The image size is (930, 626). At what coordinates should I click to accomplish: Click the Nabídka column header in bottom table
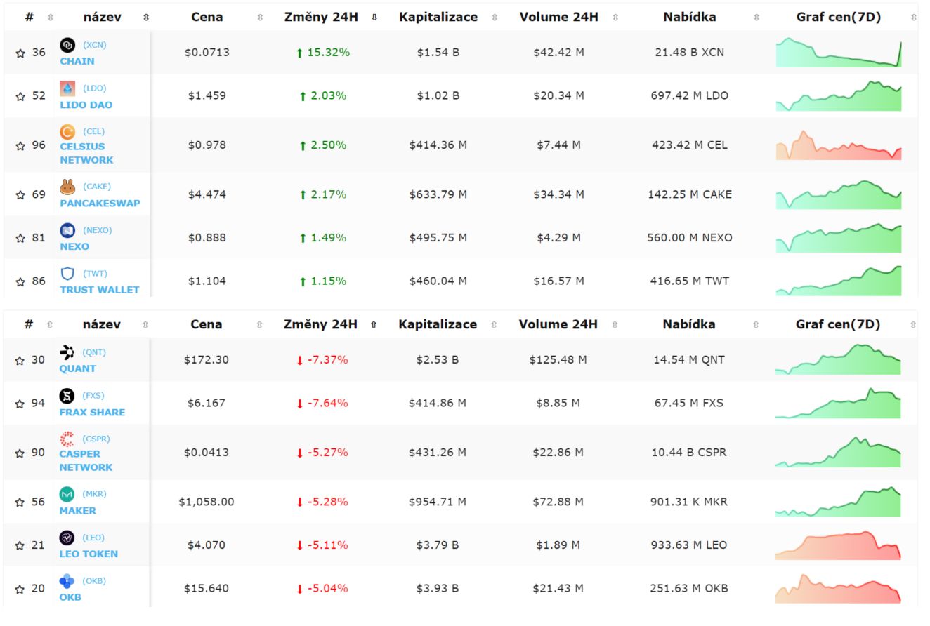(689, 324)
